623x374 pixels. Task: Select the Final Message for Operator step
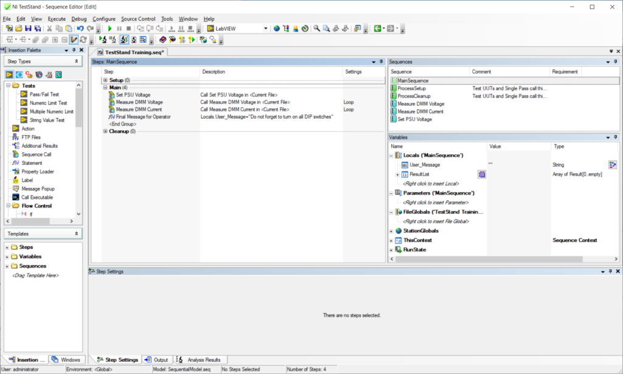(x=144, y=117)
